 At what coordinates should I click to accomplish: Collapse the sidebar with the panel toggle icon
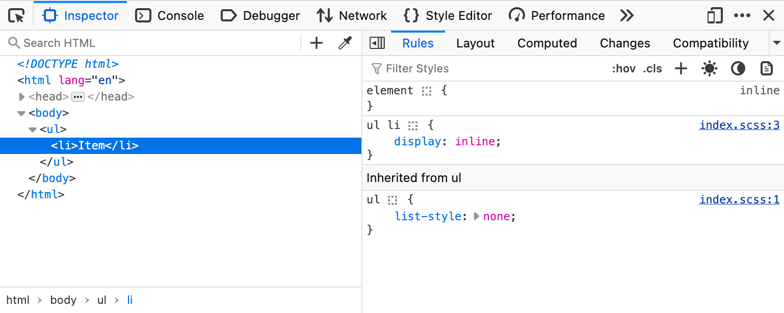click(377, 43)
